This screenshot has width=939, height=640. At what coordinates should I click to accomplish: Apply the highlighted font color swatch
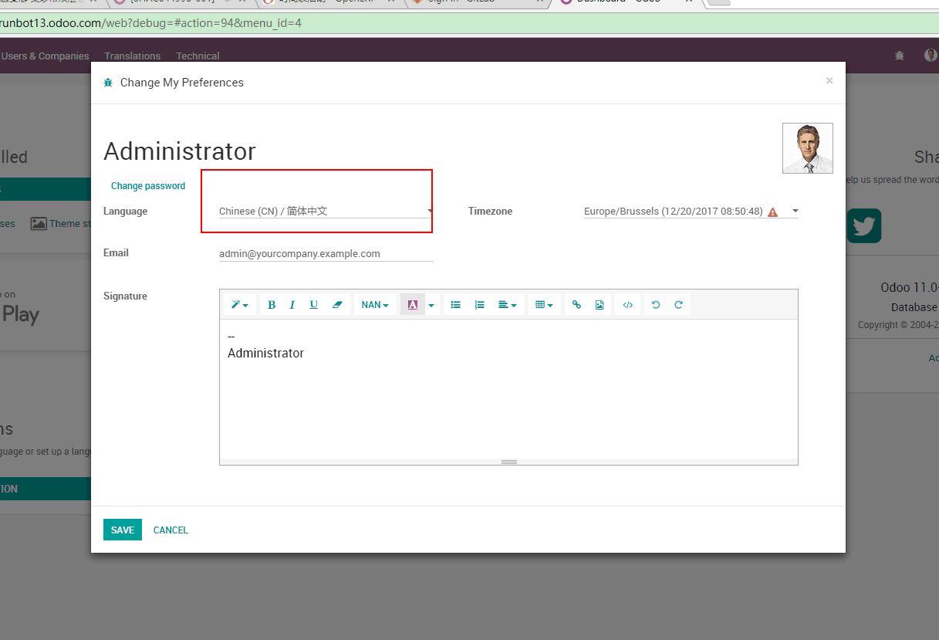(413, 305)
